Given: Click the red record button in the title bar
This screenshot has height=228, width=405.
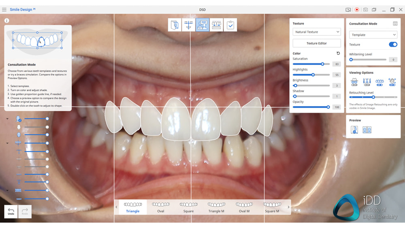Looking at the screenshot, I should (357, 9).
